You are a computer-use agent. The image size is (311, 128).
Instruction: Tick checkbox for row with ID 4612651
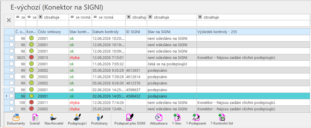point(12,70)
